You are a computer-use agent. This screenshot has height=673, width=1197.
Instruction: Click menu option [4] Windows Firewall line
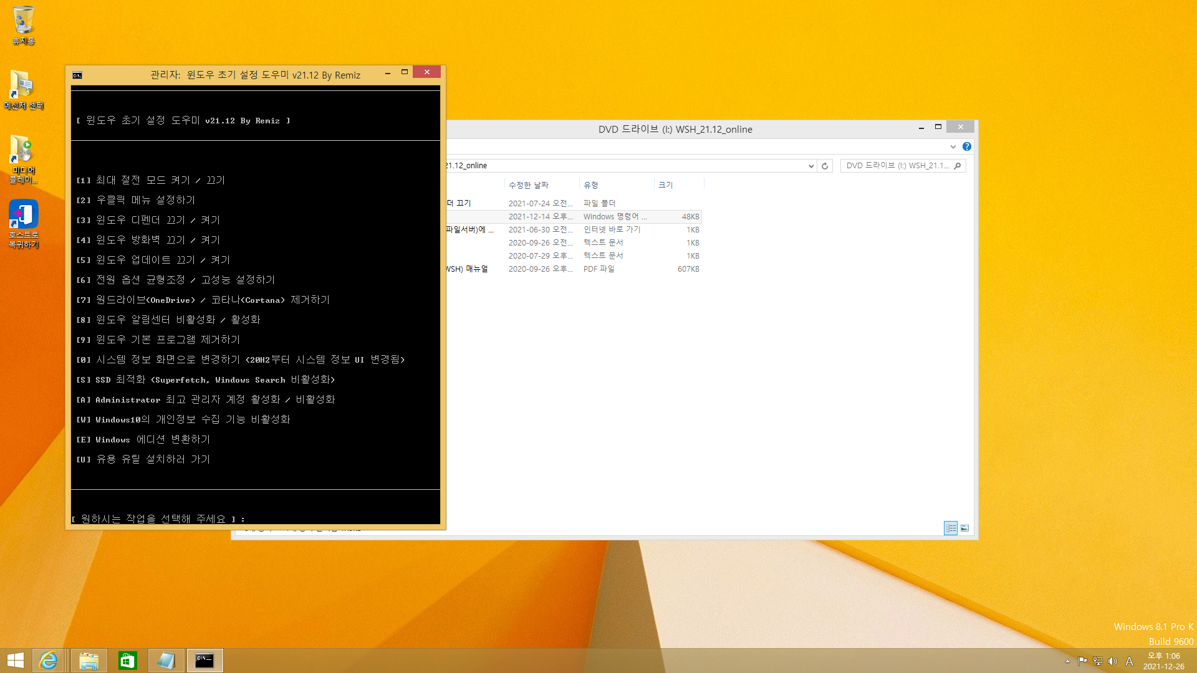148,240
